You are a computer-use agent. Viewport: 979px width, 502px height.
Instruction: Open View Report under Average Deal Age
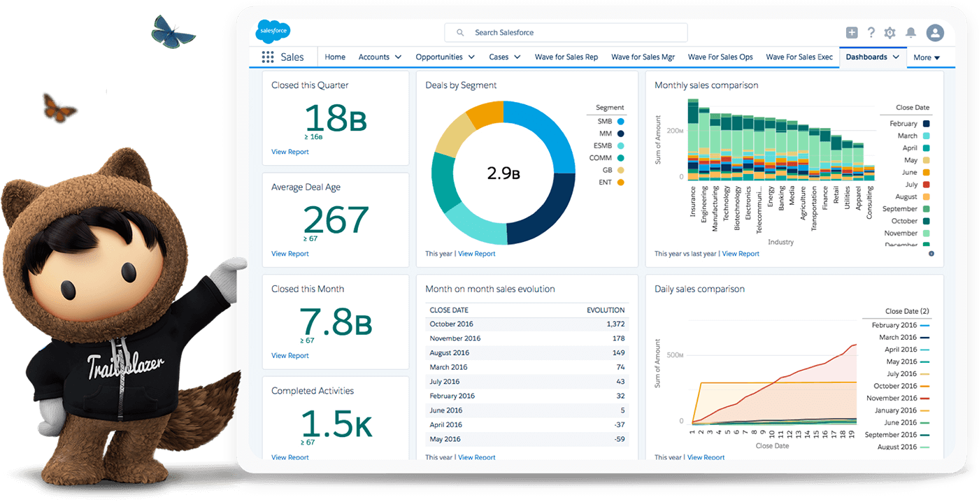[290, 254]
